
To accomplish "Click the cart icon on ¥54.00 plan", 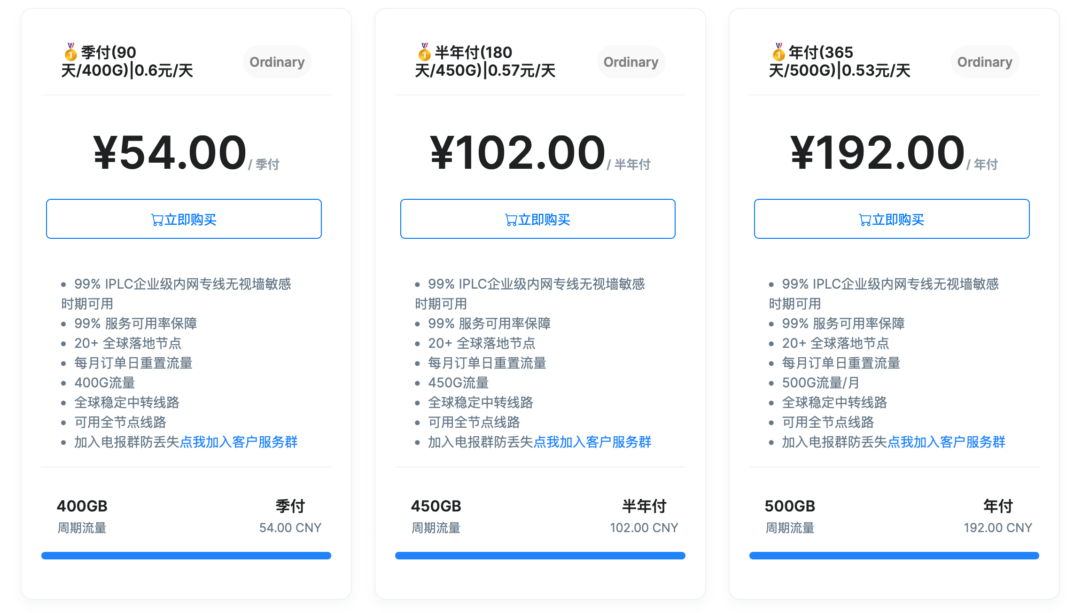I will coord(157,220).
